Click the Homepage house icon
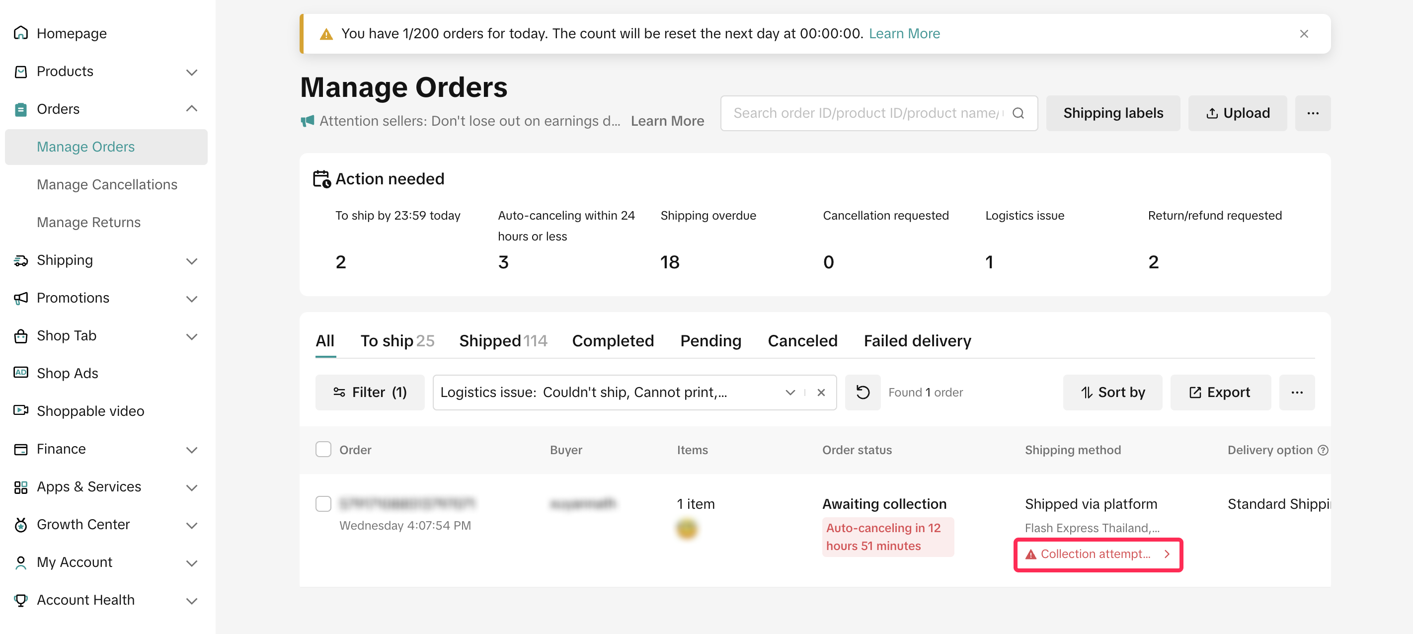The image size is (1413, 634). (x=21, y=33)
